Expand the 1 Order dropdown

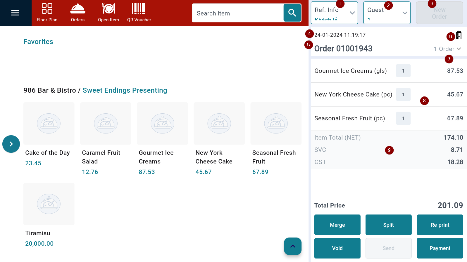(x=447, y=49)
